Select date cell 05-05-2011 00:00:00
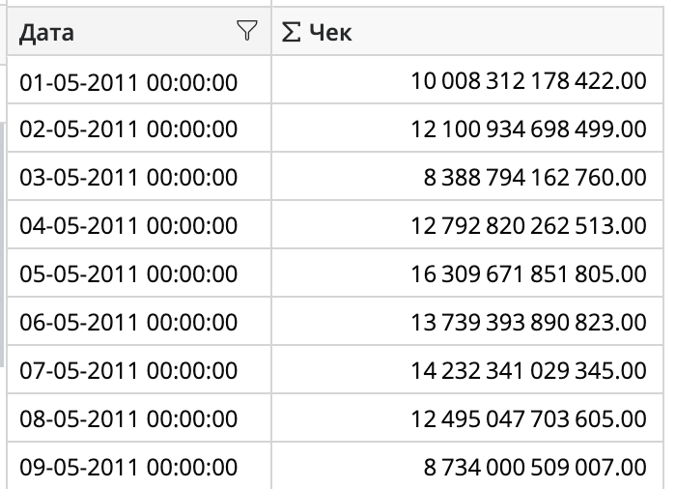The image size is (676, 489). [128, 274]
